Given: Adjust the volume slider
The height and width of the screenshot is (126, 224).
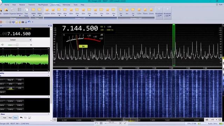Looking at the screenshot, I should tap(17, 45).
